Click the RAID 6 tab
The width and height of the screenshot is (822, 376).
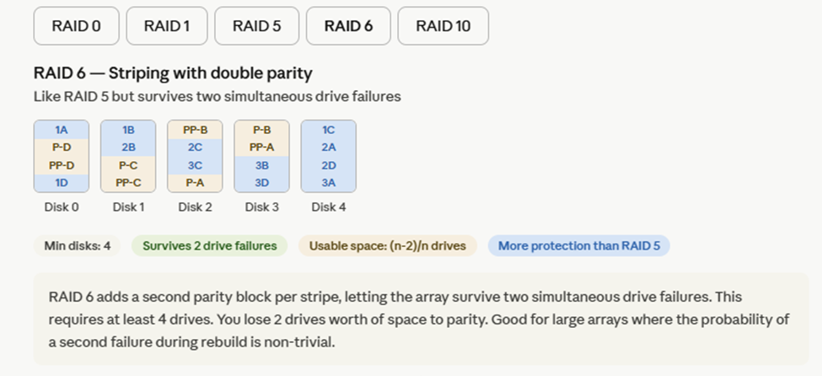[x=348, y=26]
